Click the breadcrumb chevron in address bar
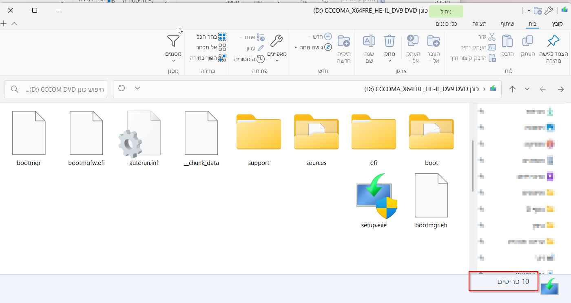Screen dimensions: 571x303 [x=484, y=89]
